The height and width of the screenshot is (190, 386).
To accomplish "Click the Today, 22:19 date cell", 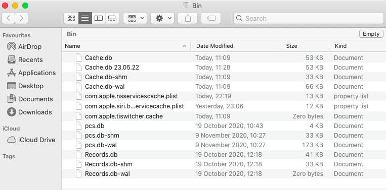I will coord(213,96).
